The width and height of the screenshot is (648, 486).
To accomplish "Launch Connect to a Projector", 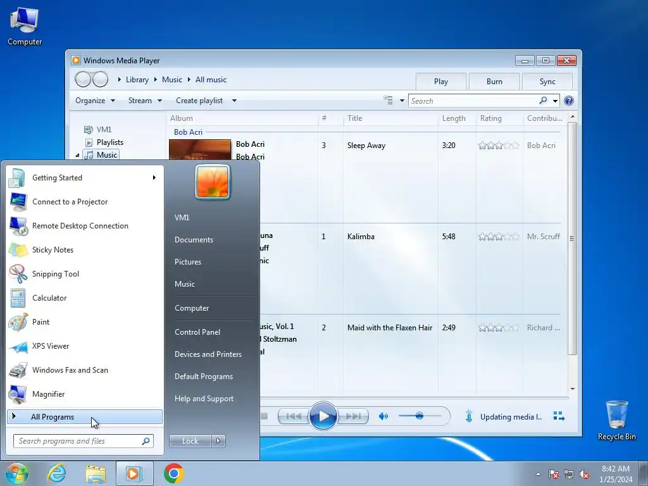I will (x=84, y=202).
